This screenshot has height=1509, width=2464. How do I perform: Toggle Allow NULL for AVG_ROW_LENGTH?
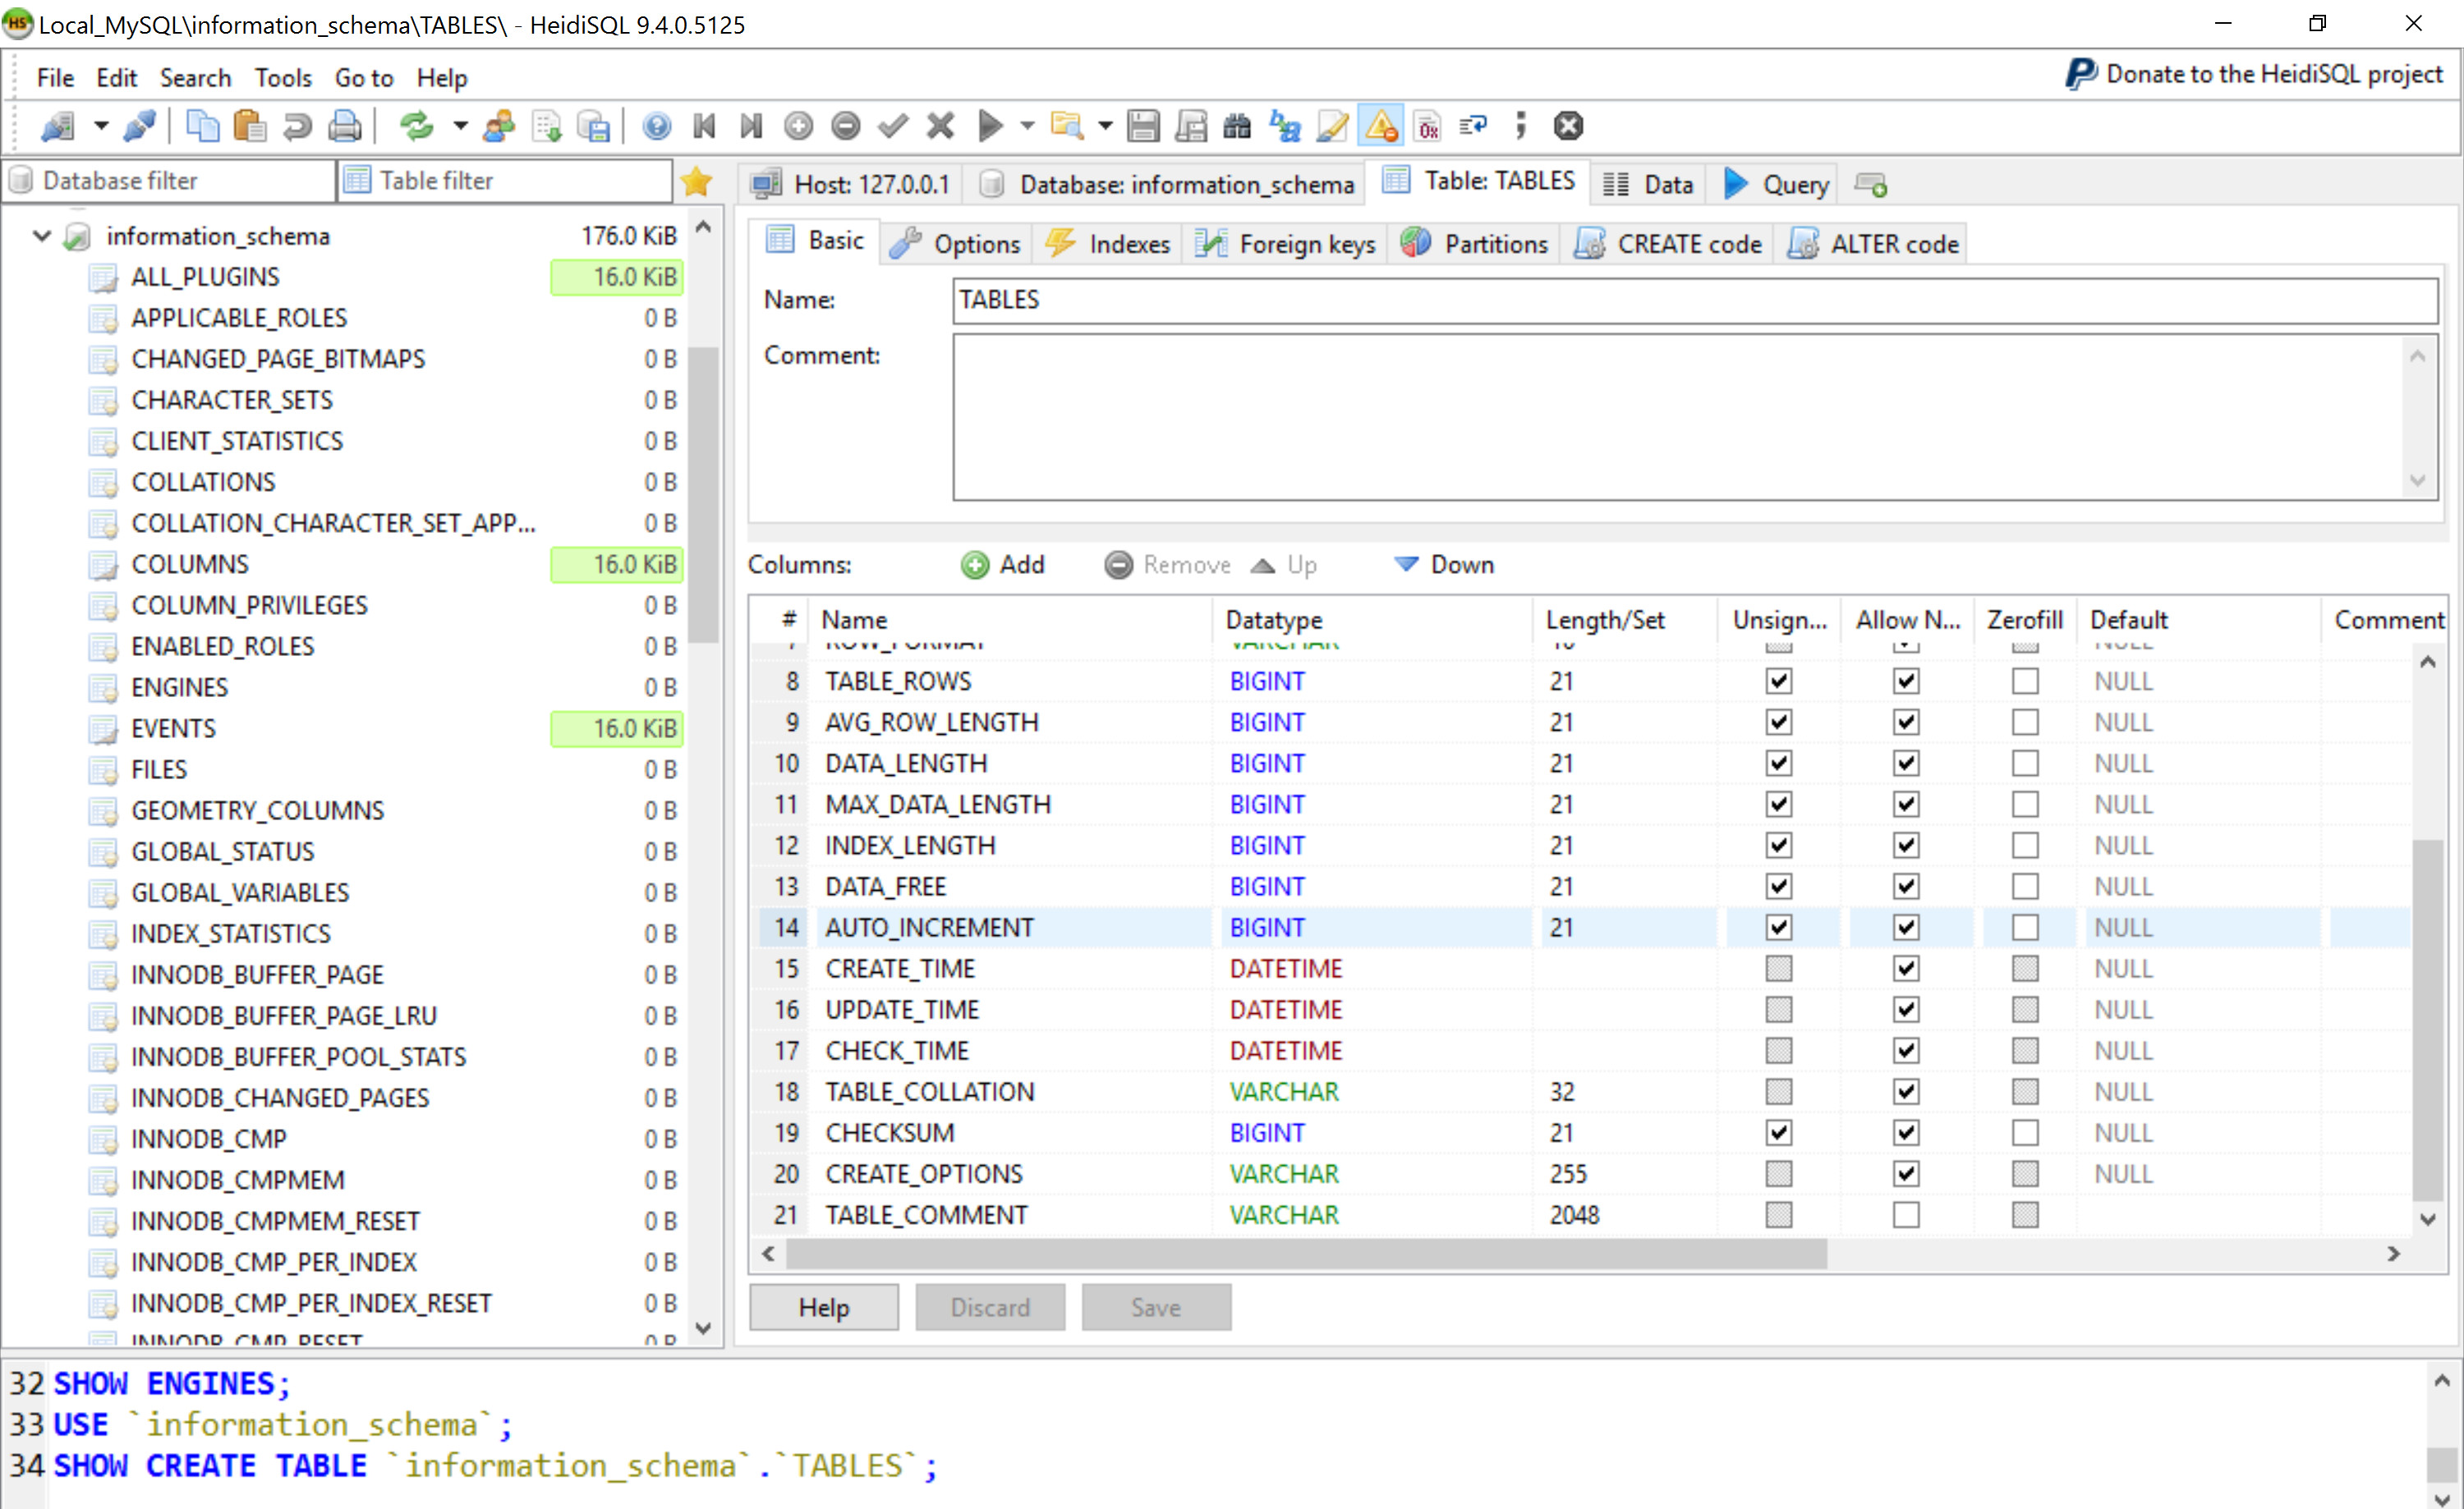[1906, 722]
